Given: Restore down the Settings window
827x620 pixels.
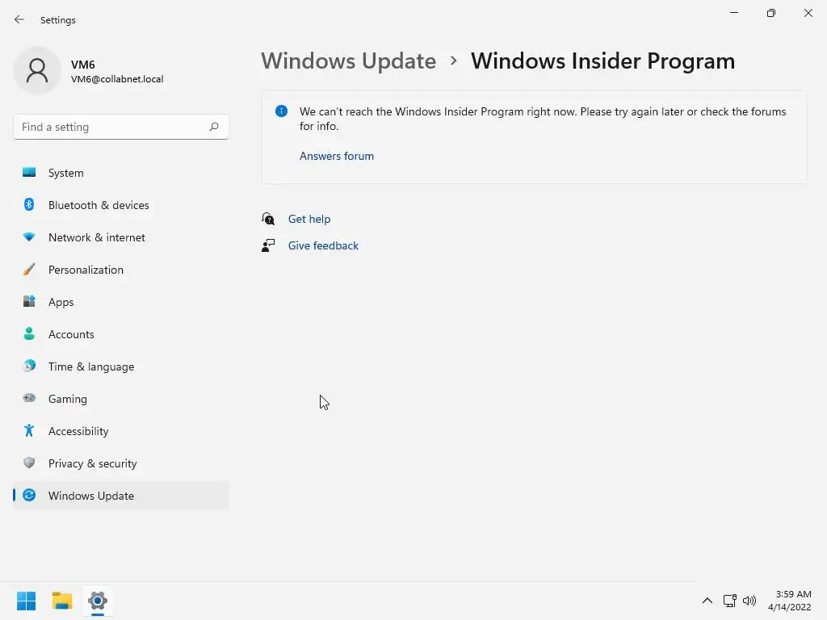Looking at the screenshot, I should (771, 13).
